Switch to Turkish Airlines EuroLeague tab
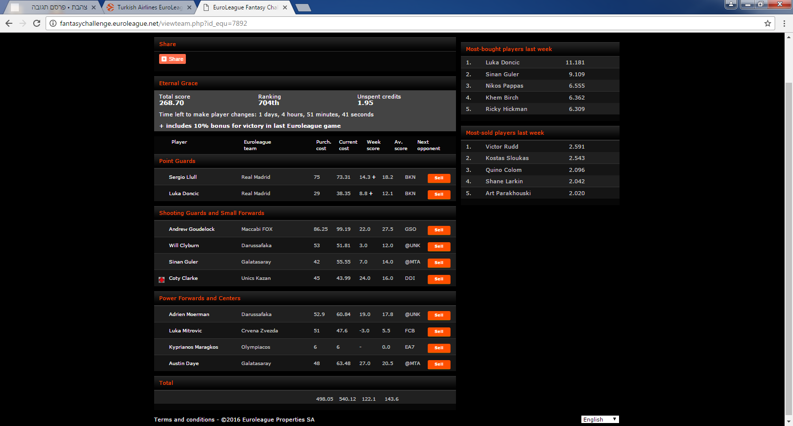Image resolution: width=793 pixels, height=426 pixels. (x=149, y=7)
